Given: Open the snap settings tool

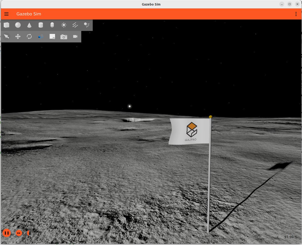Looking at the screenshot, I should point(41,37).
